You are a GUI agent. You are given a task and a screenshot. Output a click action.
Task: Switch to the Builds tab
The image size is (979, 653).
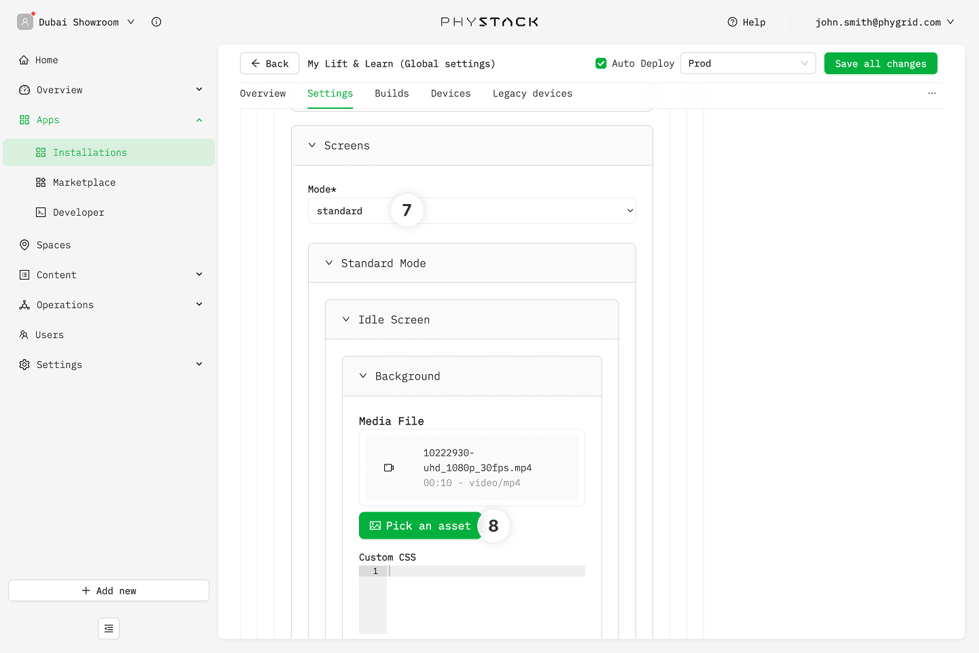coord(392,93)
